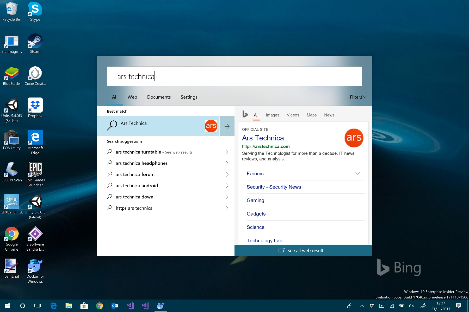Open the Steam desktop shortcut
Image resolution: width=469 pixels, height=312 pixels.
pos(35,44)
